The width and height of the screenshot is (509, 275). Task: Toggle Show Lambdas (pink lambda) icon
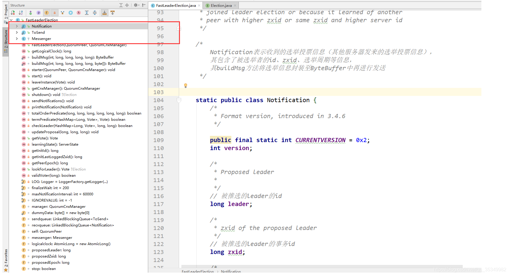(x=79, y=13)
